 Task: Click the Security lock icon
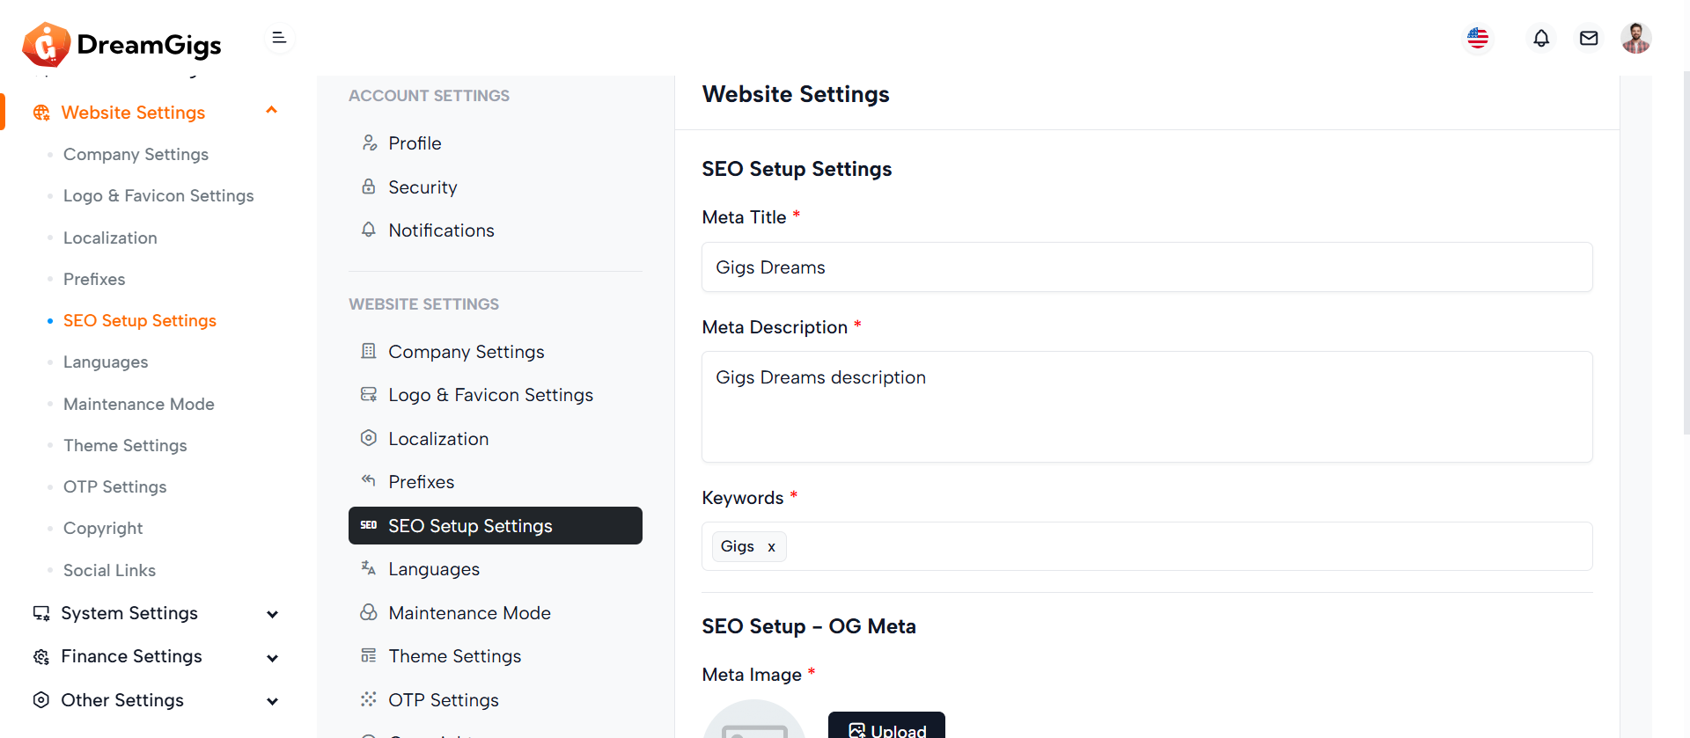(x=369, y=186)
